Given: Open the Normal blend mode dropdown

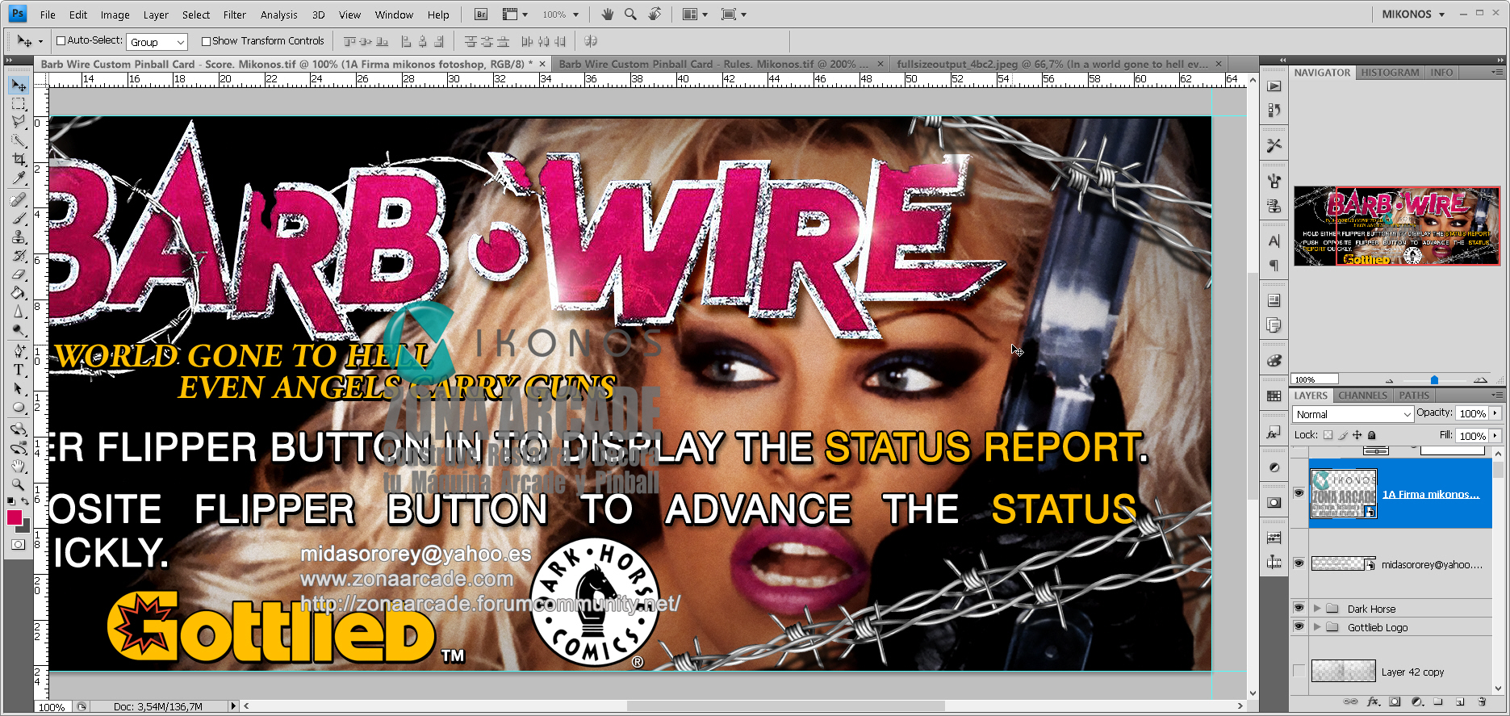Looking at the screenshot, I should (1353, 414).
